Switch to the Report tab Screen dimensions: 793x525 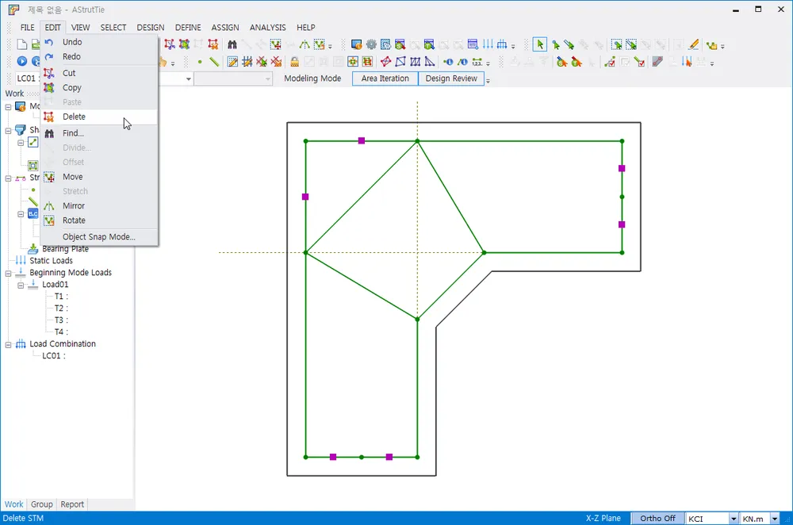(x=72, y=504)
